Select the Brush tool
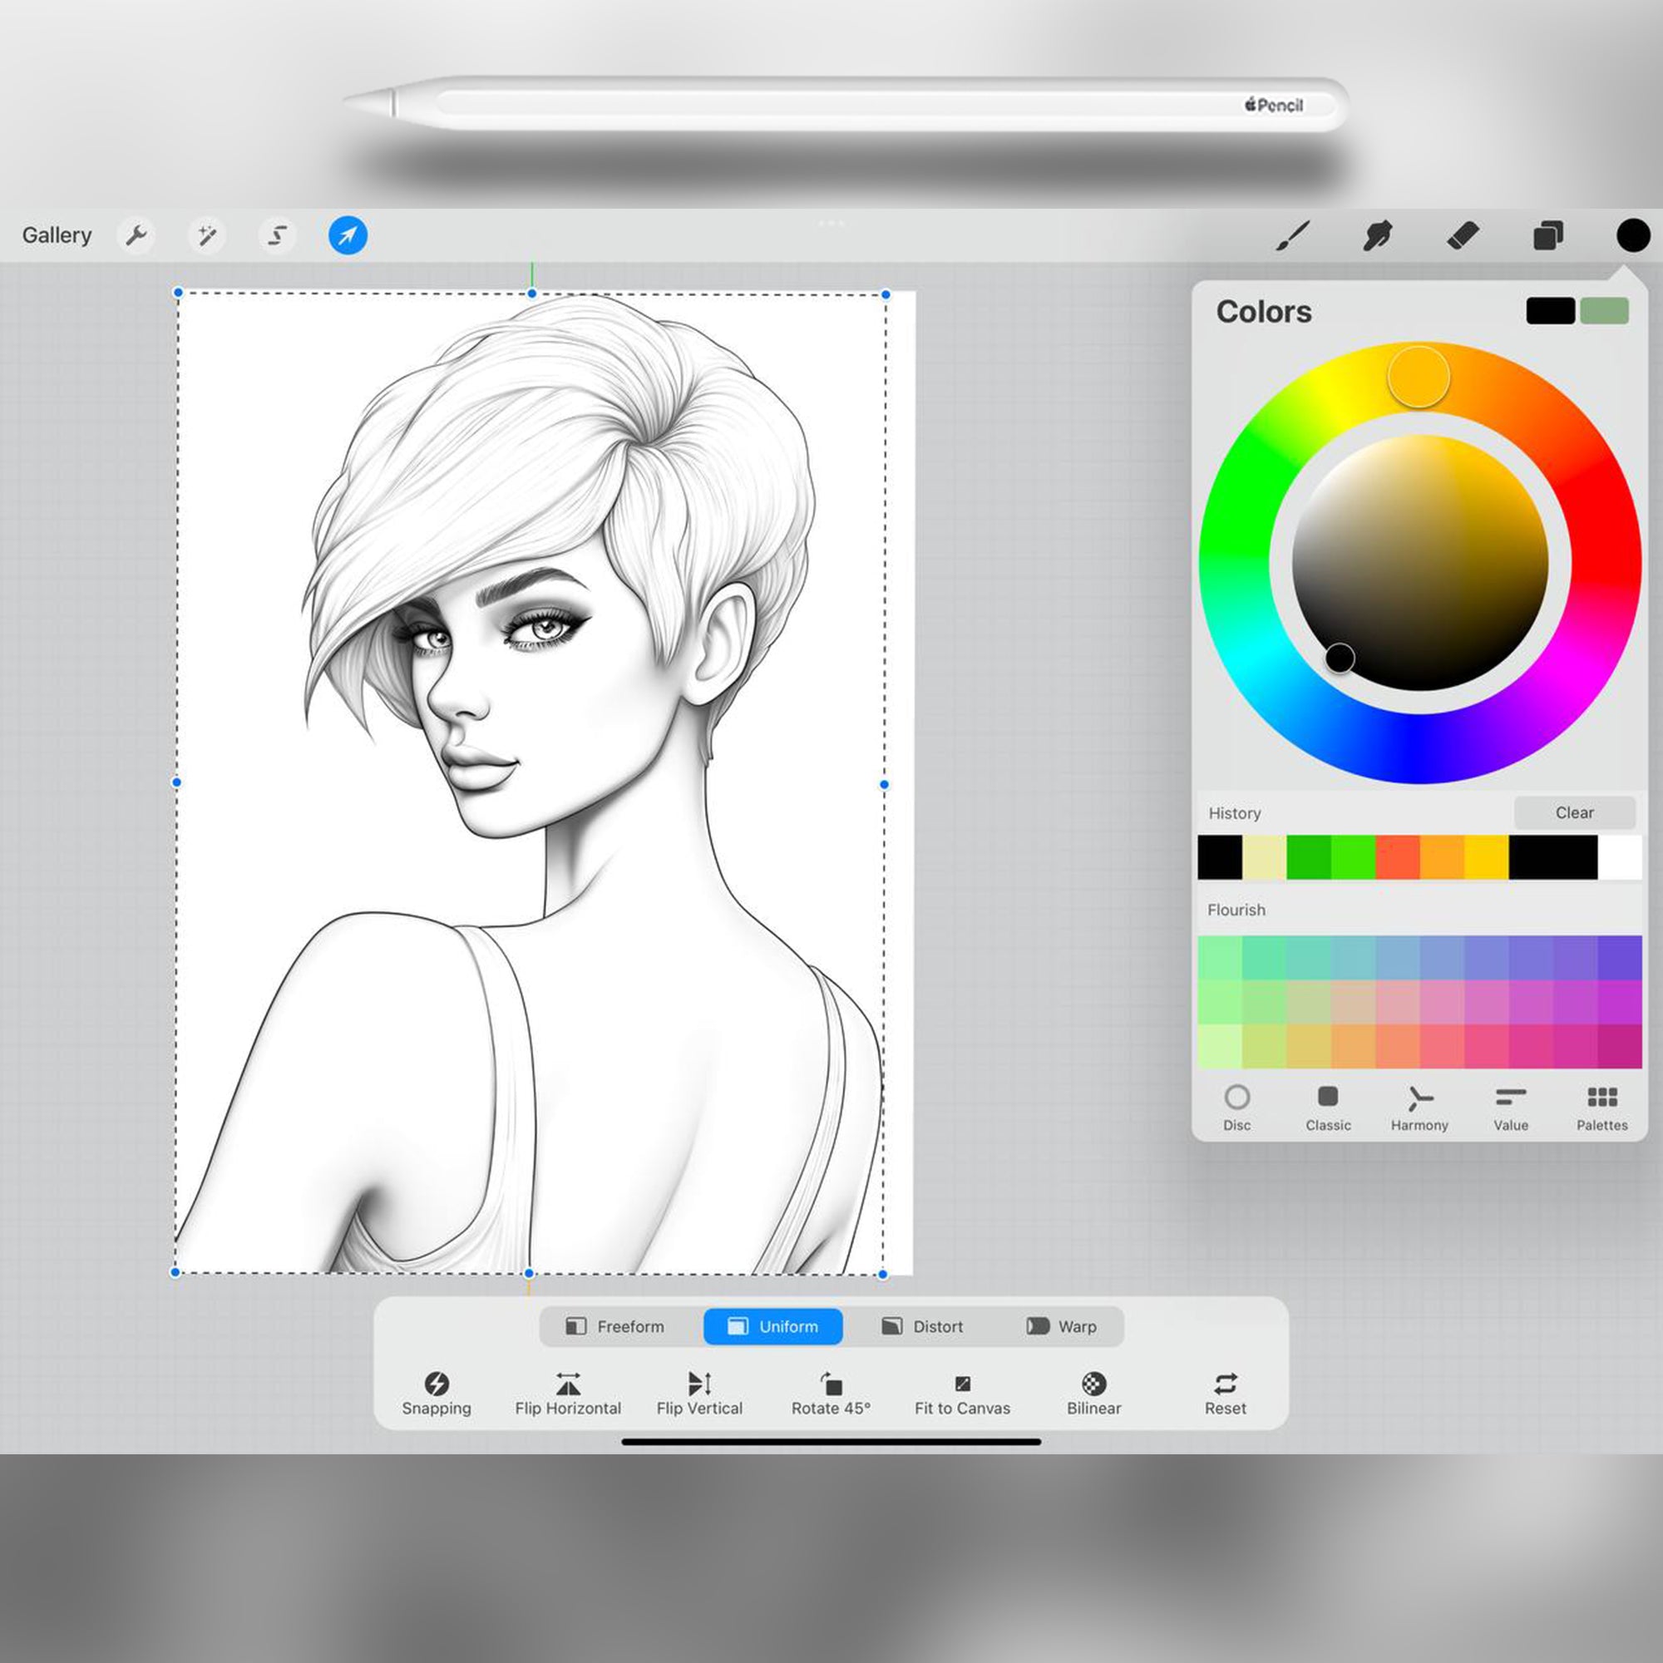Image resolution: width=1663 pixels, height=1663 pixels. pyautogui.click(x=1295, y=234)
